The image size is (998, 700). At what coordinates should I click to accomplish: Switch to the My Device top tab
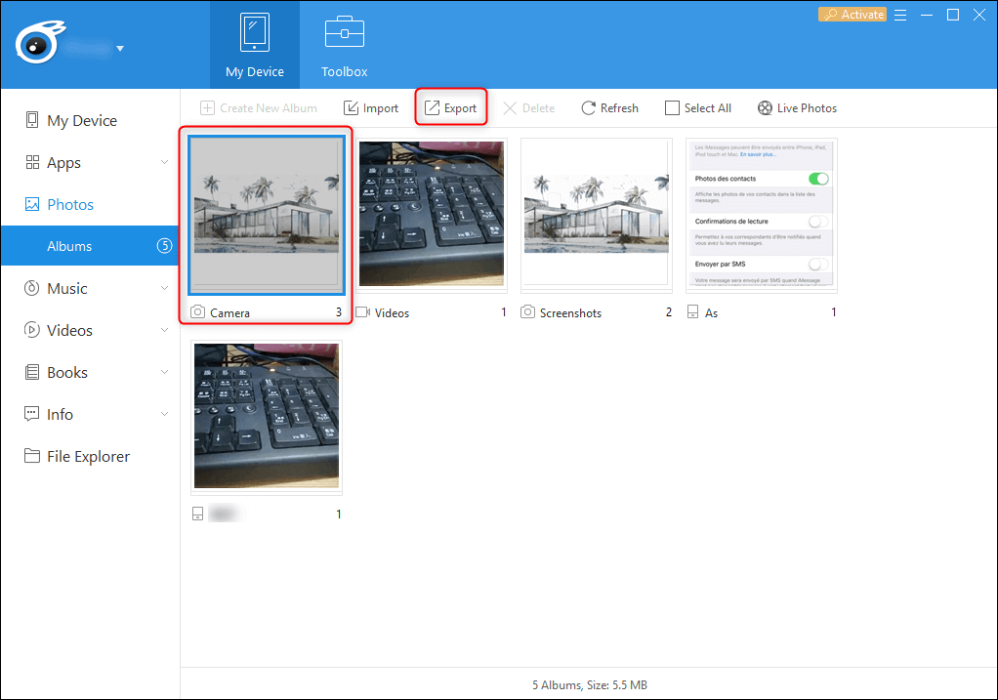tap(255, 45)
